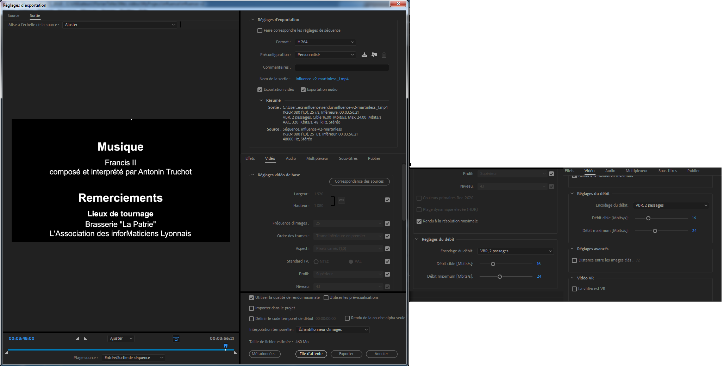Click the Exporter button

pos(346,354)
